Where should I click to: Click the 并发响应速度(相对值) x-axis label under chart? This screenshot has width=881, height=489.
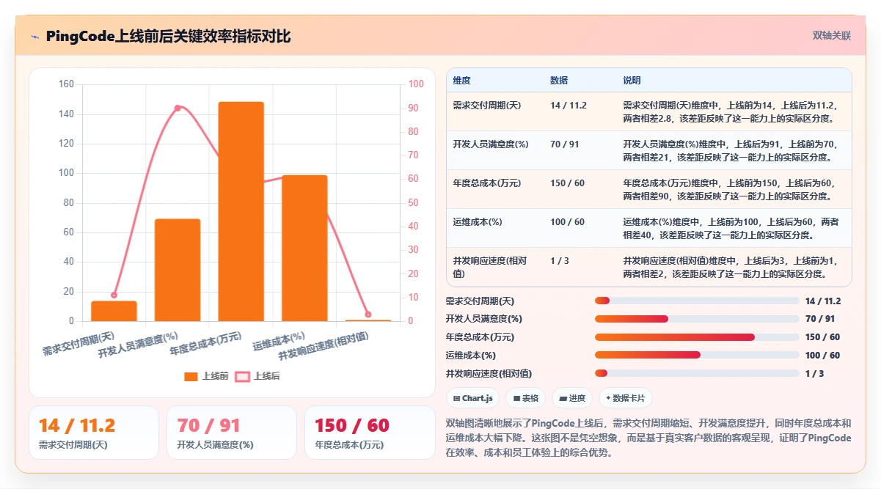click(x=323, y=345)
